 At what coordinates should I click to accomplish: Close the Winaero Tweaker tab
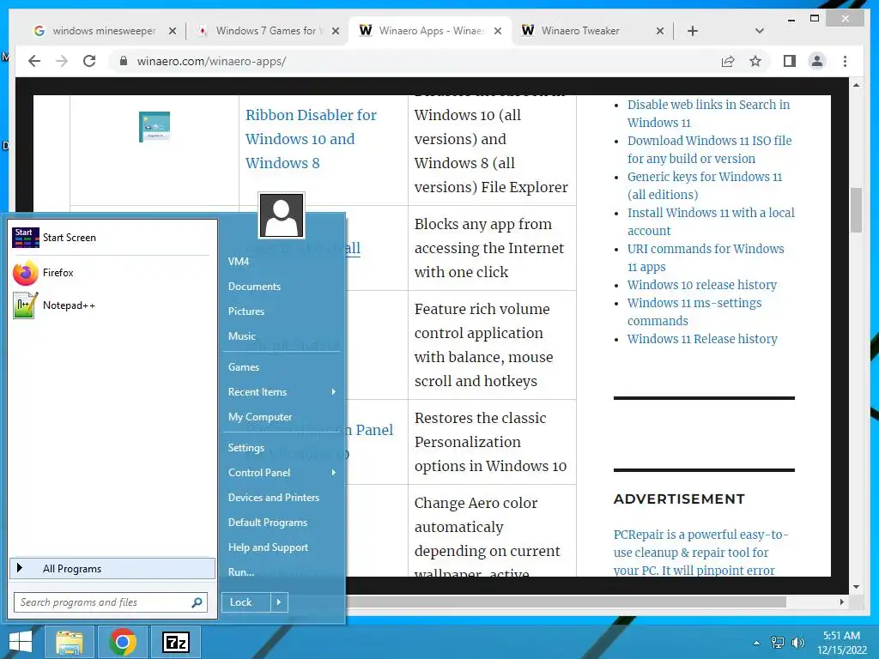point(660,31)
